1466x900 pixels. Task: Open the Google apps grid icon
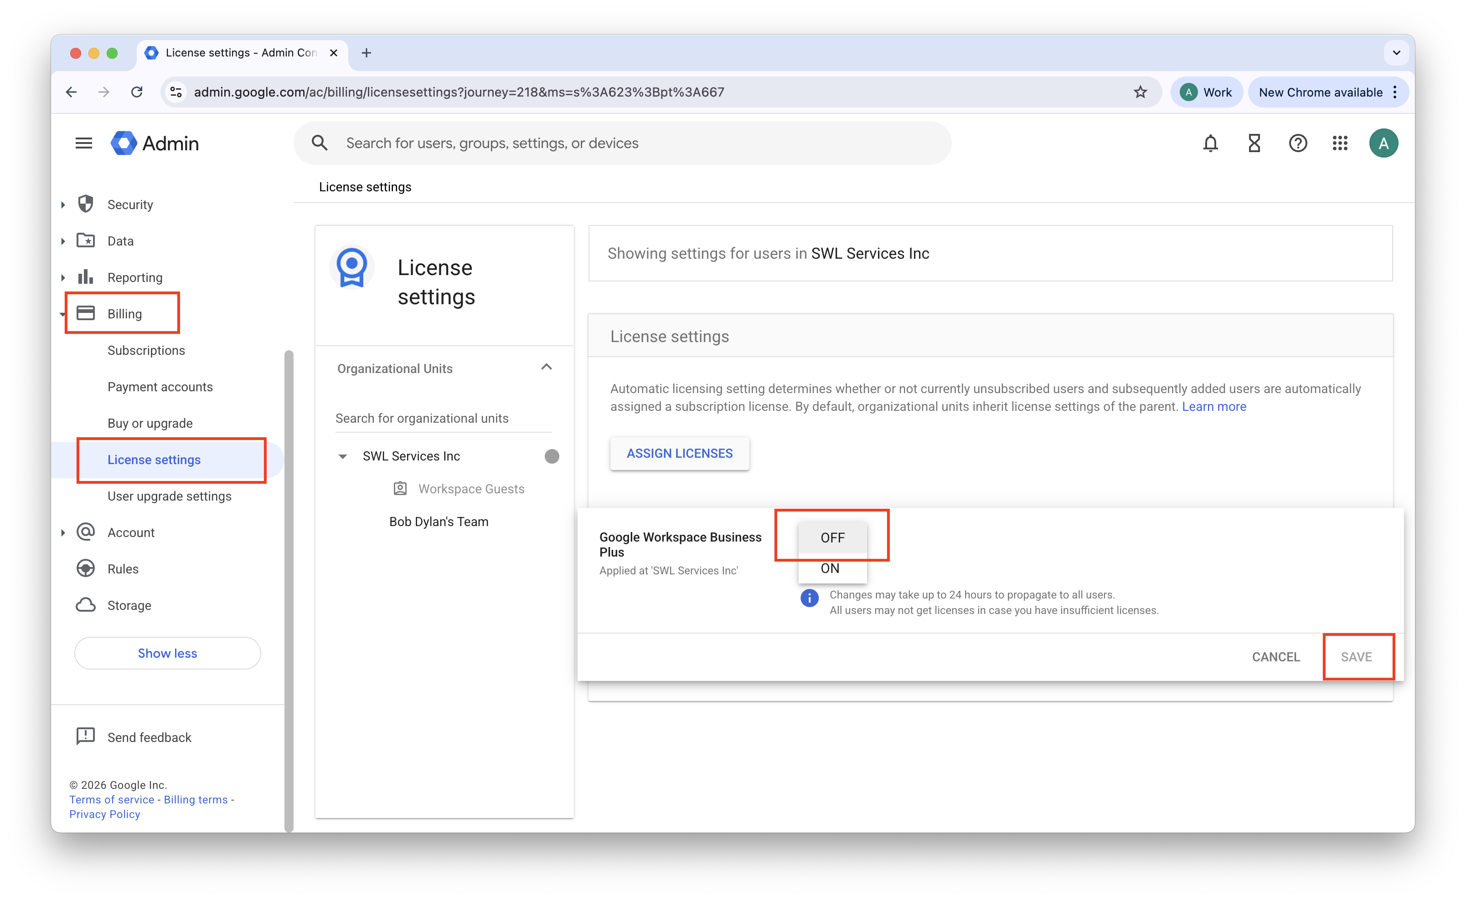pos(1340,143)
